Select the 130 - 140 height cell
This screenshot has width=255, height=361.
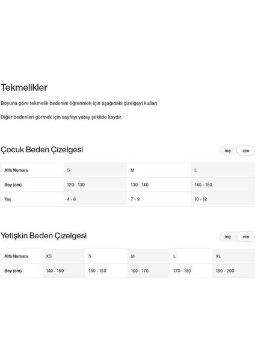159,185
